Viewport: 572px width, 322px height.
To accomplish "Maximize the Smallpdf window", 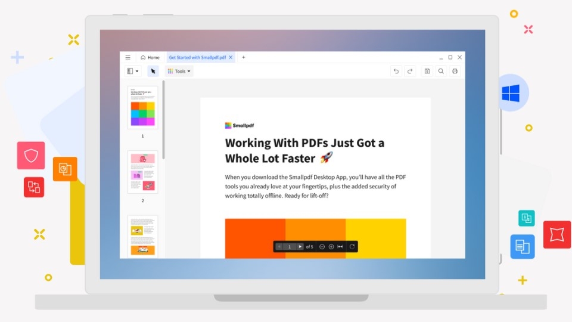I will pyautogui.click(x=450, y=57).
